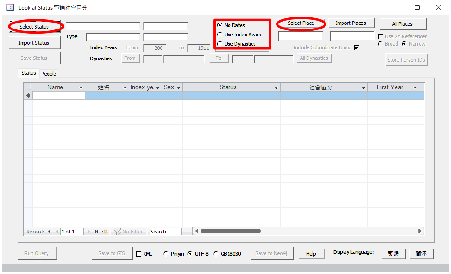Screen dimensions: 451x274
Task: Switch to the Status tab
Action: tap(28, 73)
